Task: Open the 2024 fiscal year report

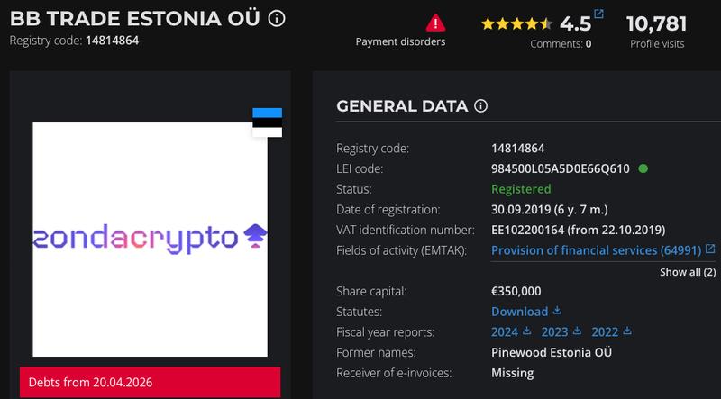Action: coord(505,331)
